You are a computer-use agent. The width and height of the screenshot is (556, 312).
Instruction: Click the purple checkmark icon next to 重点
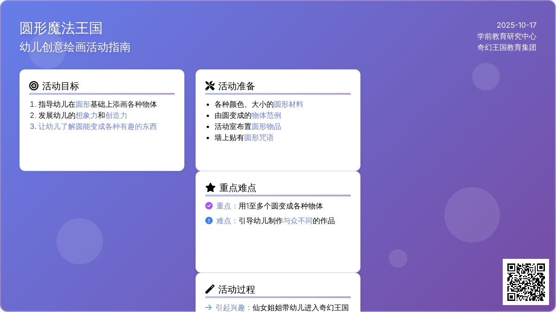pos(208,206)
